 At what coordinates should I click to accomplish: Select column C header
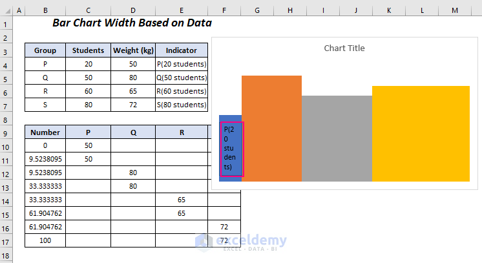tap(89, 11)
